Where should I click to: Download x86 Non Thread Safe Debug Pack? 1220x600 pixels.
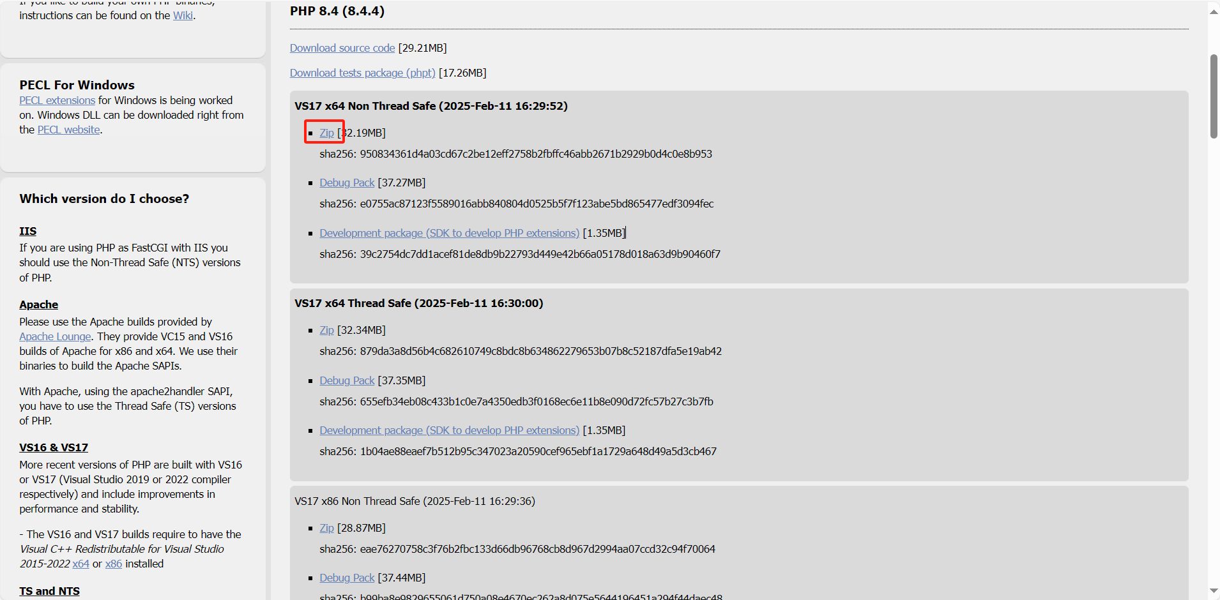pos(347,578)
